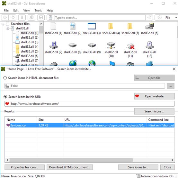
Task: Click the Type to search field
Action: pos(100,18)
